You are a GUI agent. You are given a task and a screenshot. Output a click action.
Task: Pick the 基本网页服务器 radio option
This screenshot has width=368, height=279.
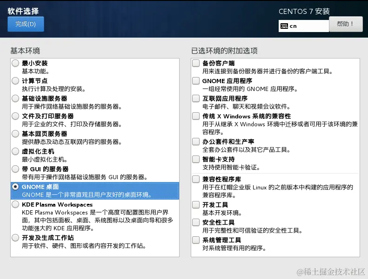coord(15,134)
